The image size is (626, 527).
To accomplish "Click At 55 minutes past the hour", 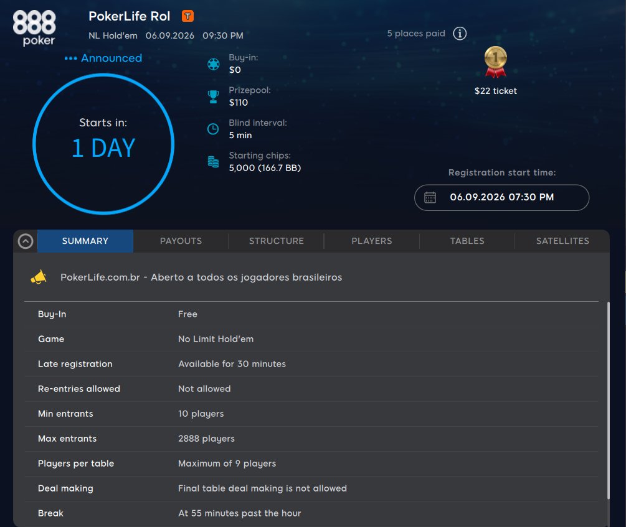I will [240, 513].
